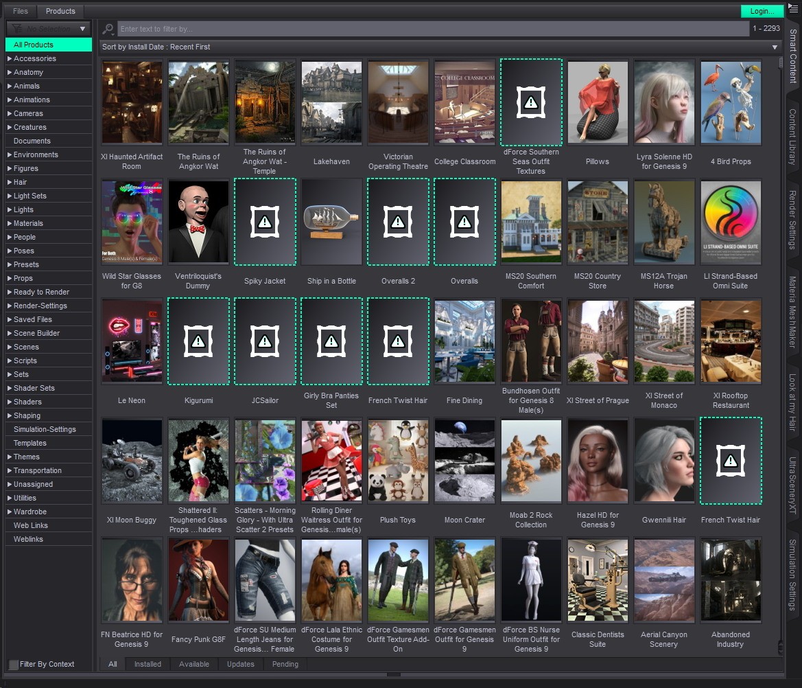This screenshot has width=802, height=688.
Task: Open the No Selection filter dropdown
Action: (x=48, y=29)
